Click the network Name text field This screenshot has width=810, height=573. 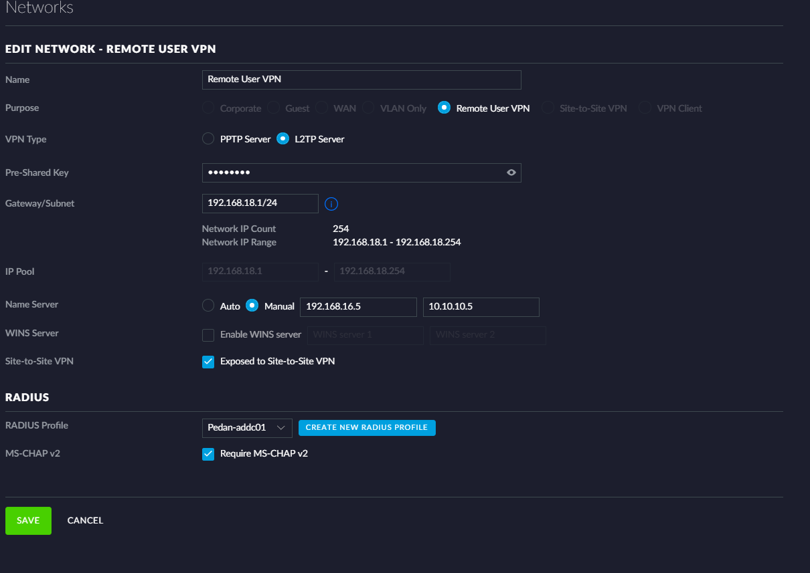point(361,80)
